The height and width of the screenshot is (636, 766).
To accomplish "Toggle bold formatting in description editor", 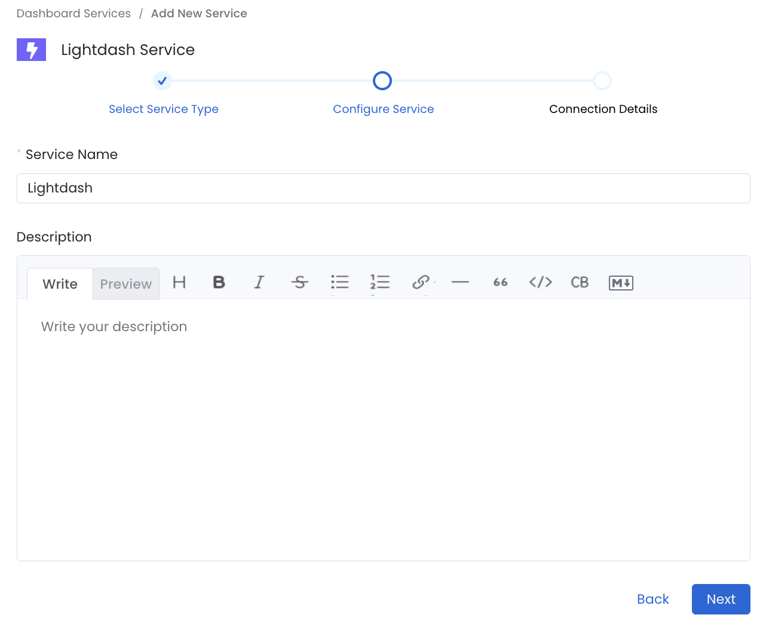I will point(219,282).
